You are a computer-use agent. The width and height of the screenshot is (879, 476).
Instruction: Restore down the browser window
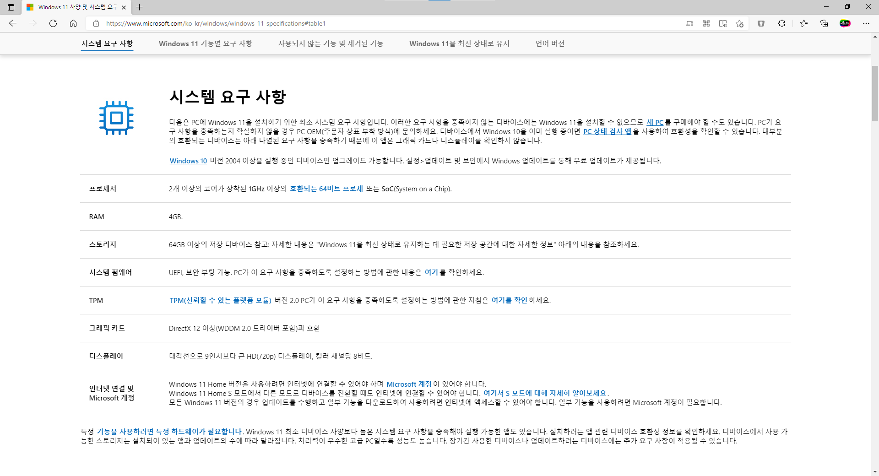[847, 7]
